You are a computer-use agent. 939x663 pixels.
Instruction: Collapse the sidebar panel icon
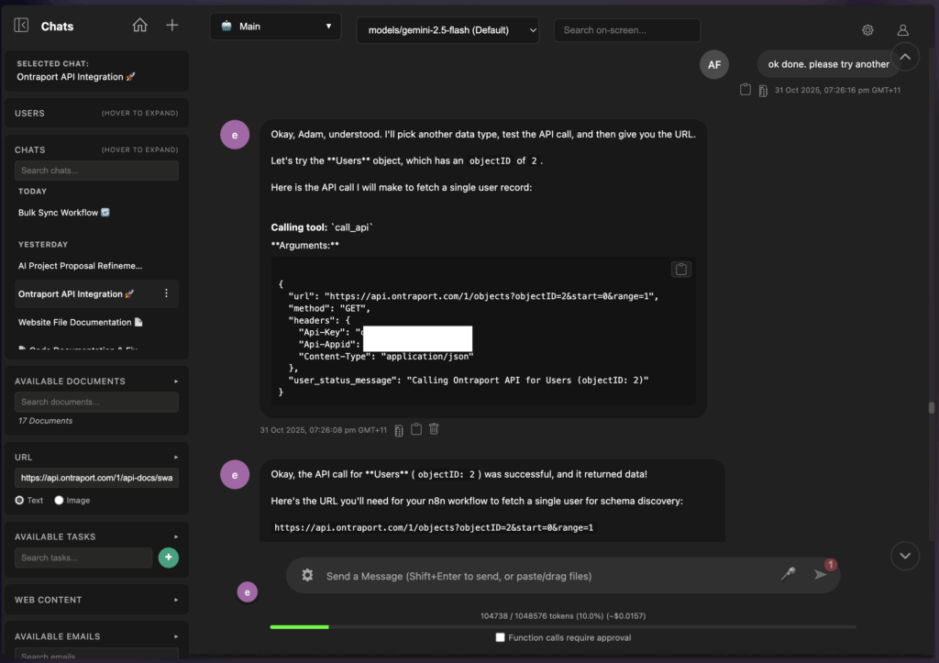(22, 26)
